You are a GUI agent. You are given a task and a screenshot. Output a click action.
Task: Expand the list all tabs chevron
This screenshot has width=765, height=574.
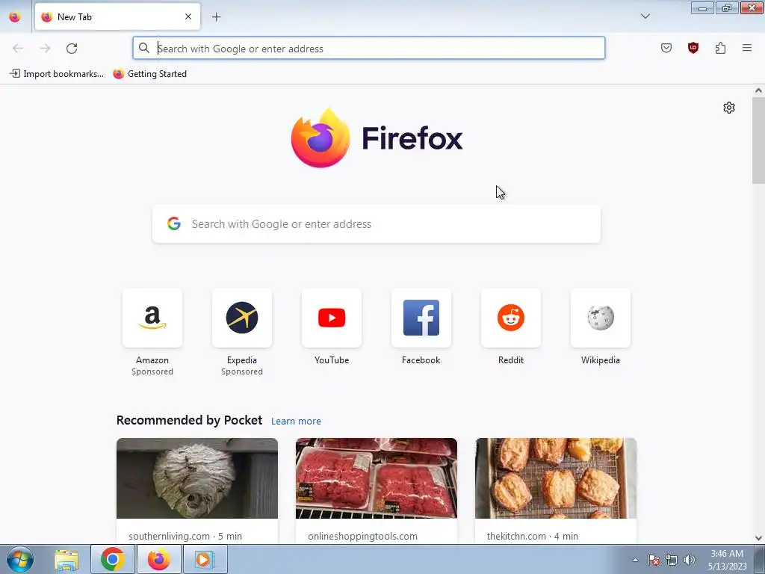(x=645, y=16)
